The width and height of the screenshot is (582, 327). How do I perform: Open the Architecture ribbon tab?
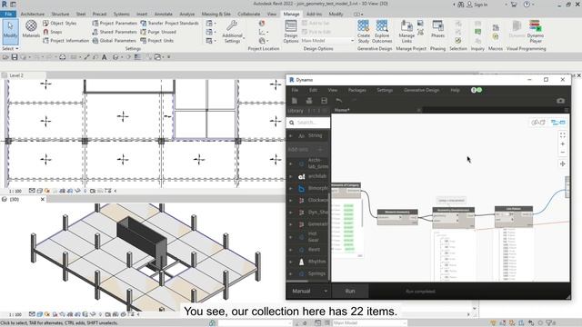[33, 15]
